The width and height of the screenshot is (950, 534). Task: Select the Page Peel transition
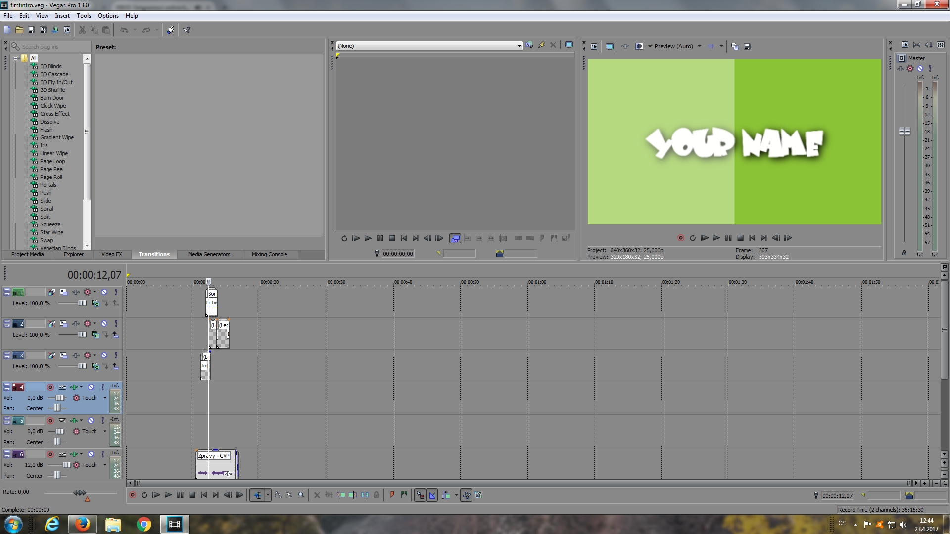51,169
